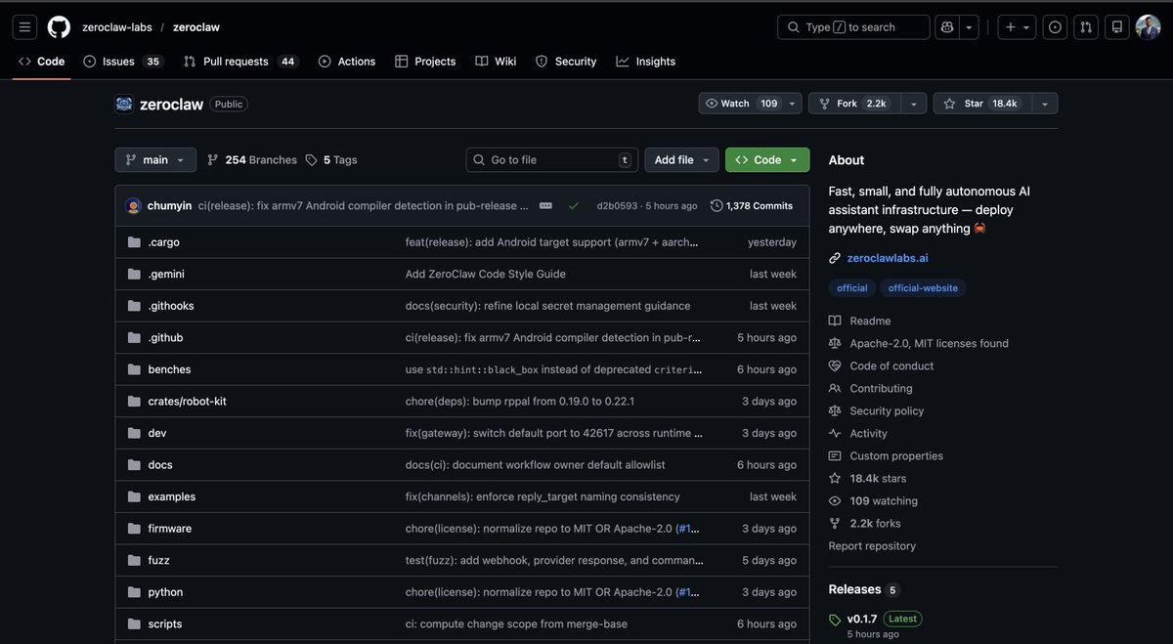1173x644 pixels.
Task: Click the benches folder icon
Action: [x=134, y=369]
